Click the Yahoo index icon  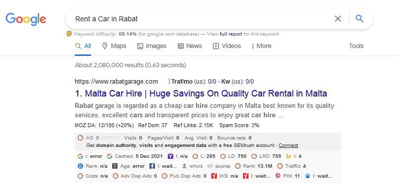[x=171, y=156]
